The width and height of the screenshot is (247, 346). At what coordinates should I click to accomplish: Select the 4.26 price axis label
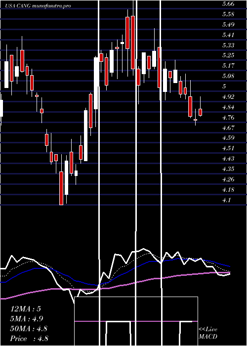coord(228,179)
